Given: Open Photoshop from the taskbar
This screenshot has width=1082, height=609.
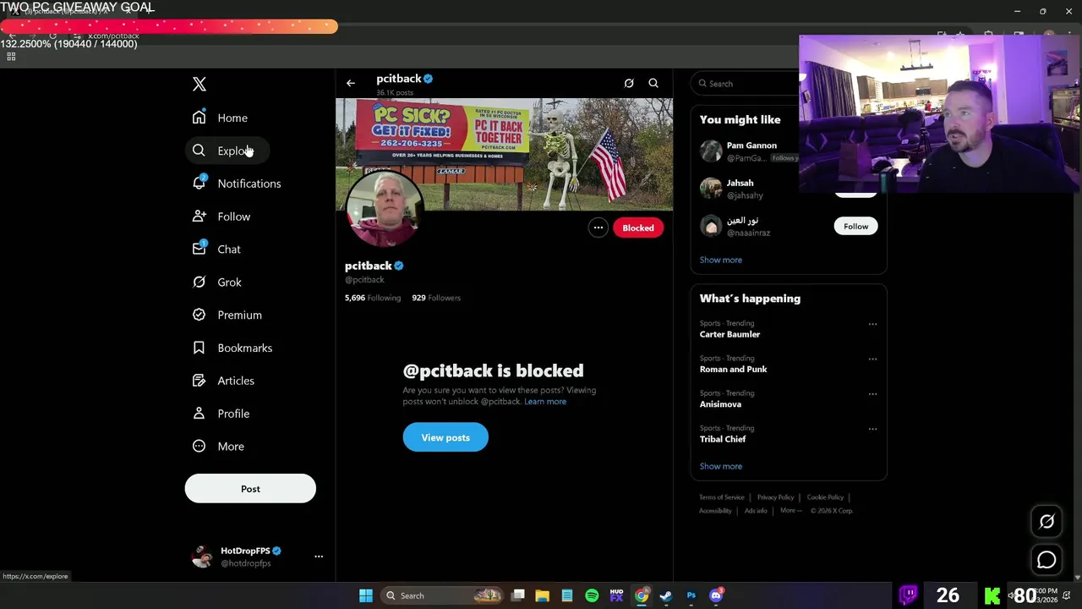Looking at the screenshot, I should (691, 595).
